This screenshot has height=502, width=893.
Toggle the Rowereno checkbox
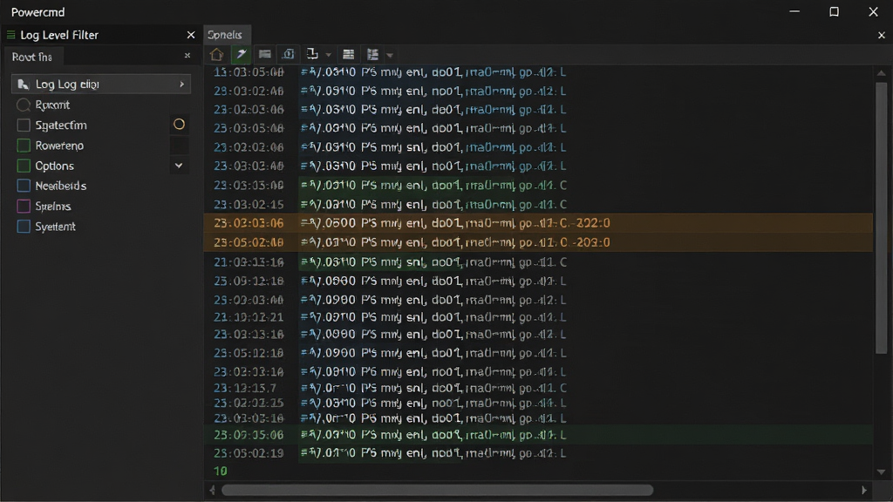[x=24, y=146]
